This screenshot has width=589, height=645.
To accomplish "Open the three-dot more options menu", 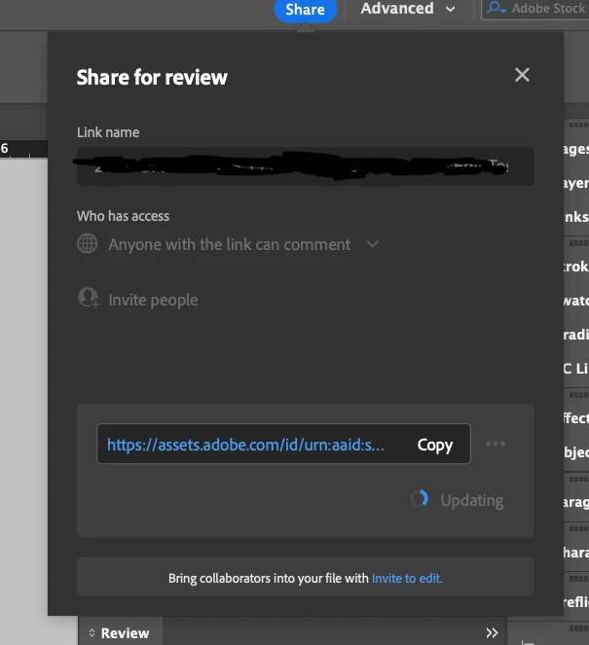I will click(496, 444).
